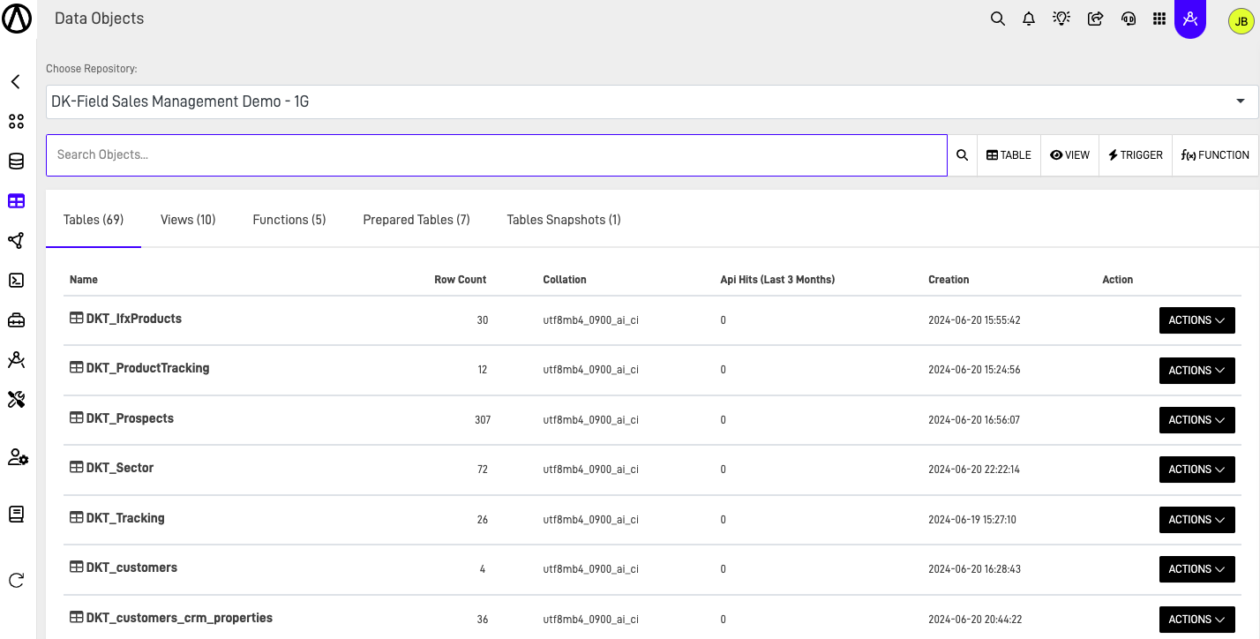1260x639 pixels.
Task: Open the DKT_Prospects table link
Action: click(x=130, y=418)
